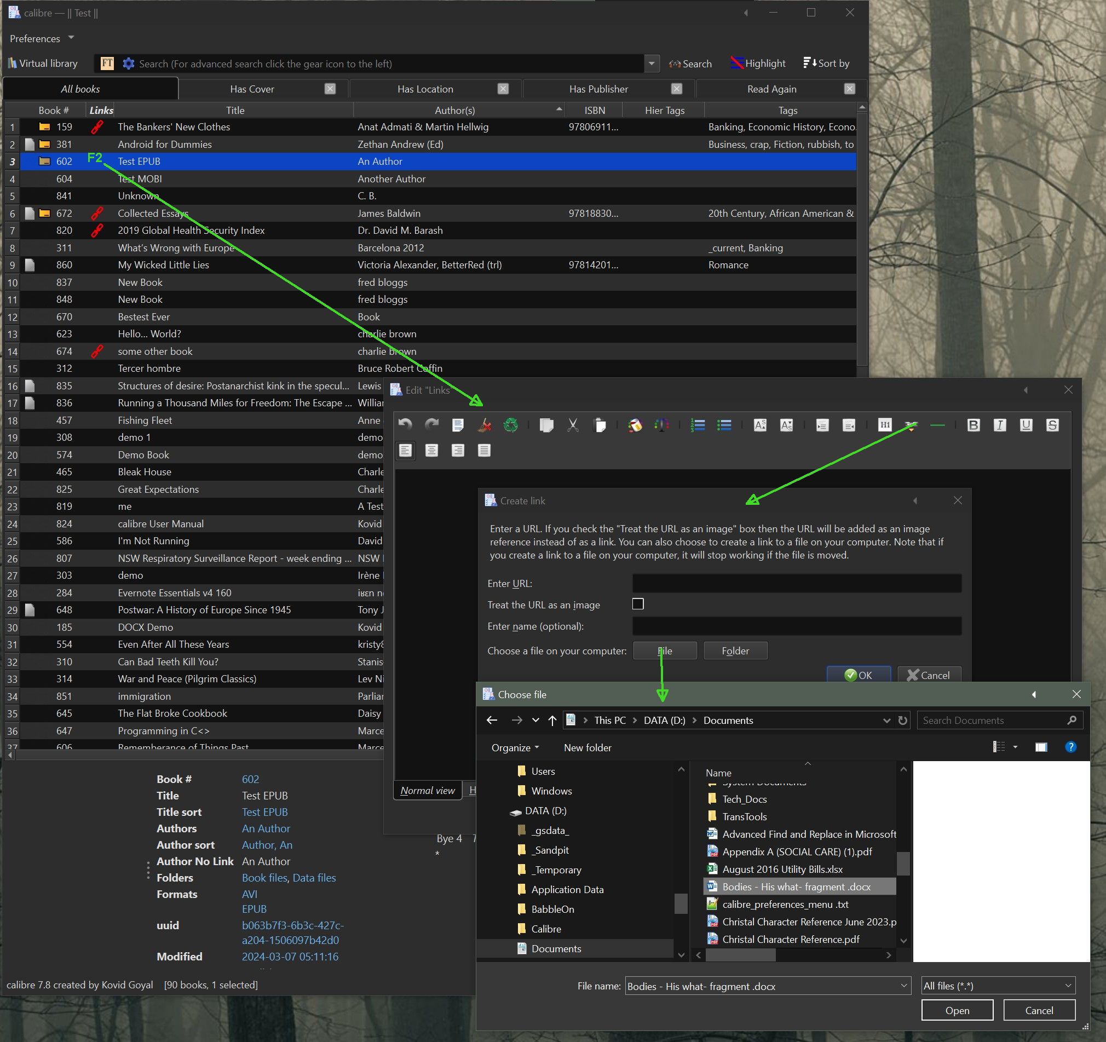1106x1042 pixels.
Task: Switch to the Has Publisher tab
Action: pyautogui.click(x=598, y=89)
